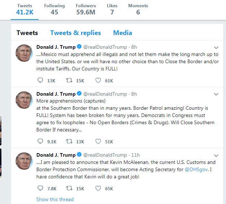Screen dimensions: 226x204
Task: Open chevron menu on Kevin McAleenan tweet
Action: pos(216,155)
